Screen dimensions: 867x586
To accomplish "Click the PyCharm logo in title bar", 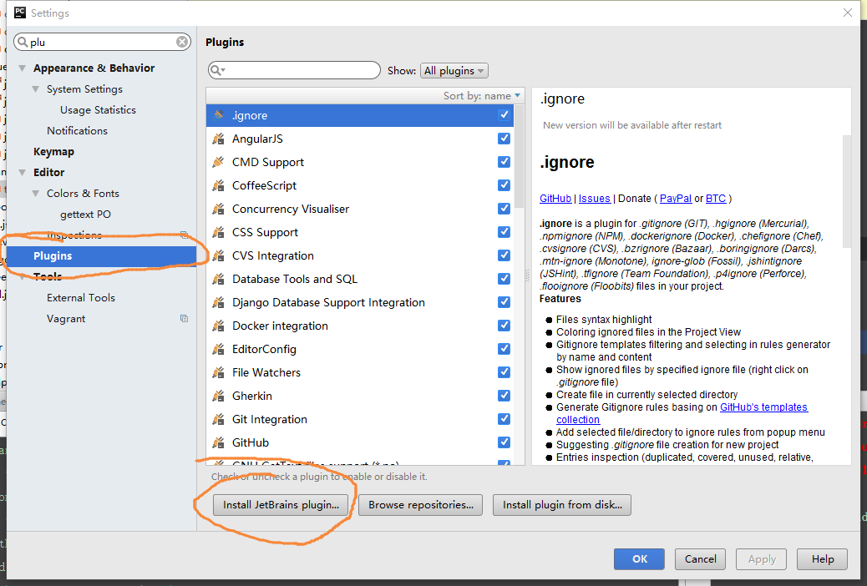I will pyautogui.click(x=20, y=13).
